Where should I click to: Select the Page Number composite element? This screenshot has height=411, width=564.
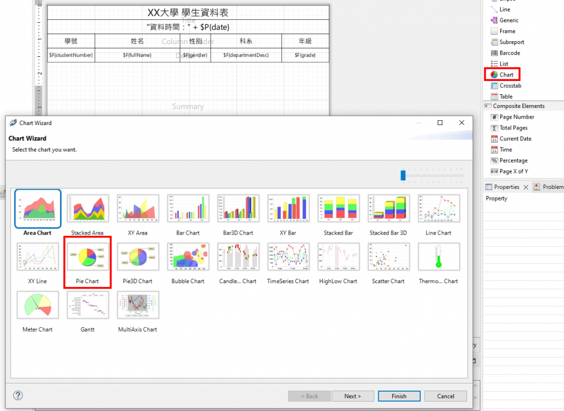513,117
